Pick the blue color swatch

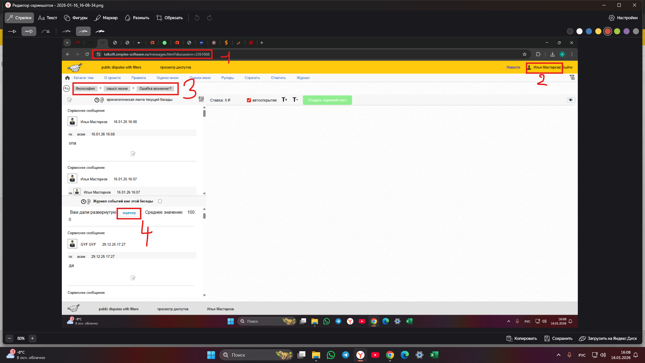click(589, 31)
